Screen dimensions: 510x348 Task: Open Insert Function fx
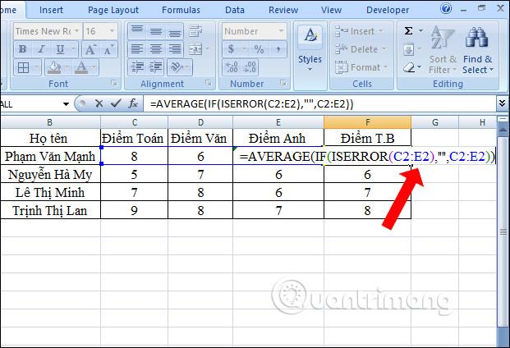pos(133,104)
